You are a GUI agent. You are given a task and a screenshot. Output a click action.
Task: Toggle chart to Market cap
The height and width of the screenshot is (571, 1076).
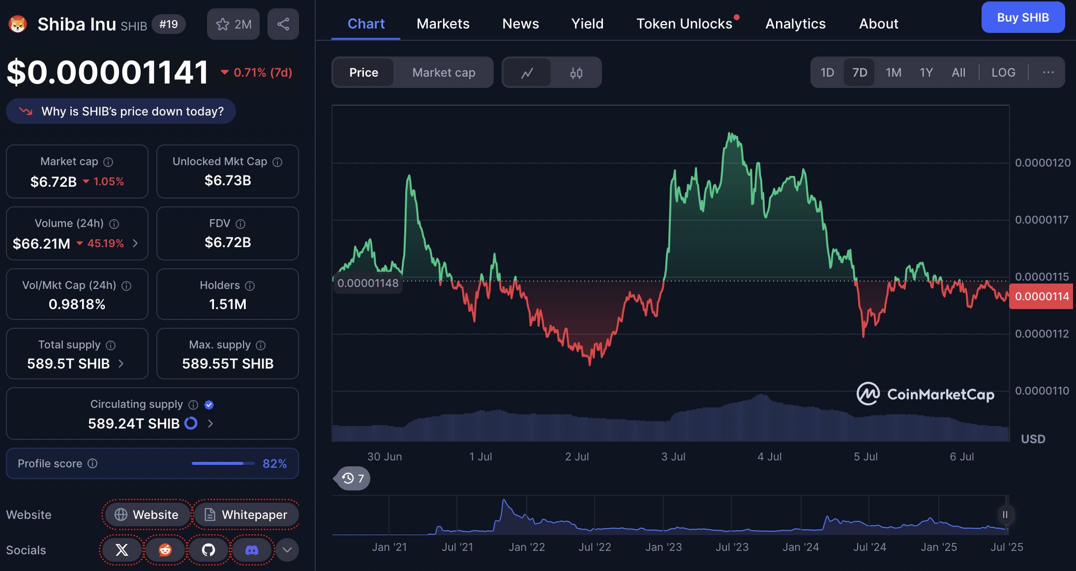point(444,73)
